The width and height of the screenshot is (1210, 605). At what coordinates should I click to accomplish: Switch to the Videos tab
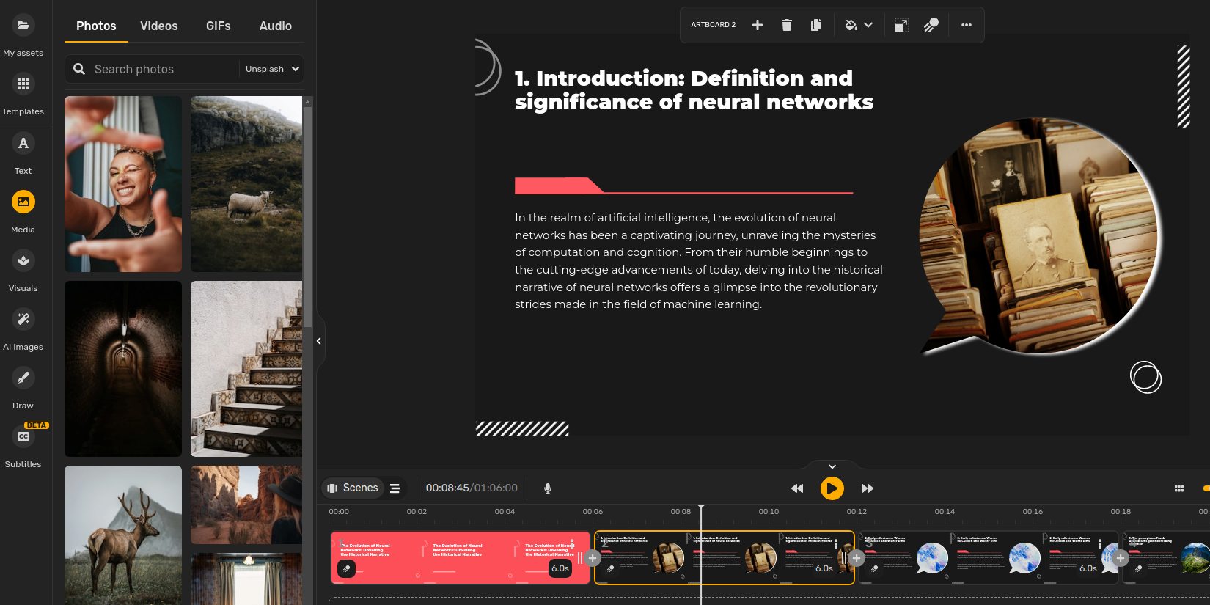158,26
